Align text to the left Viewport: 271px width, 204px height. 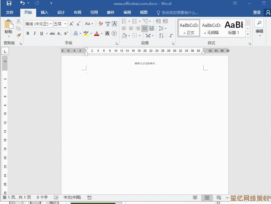(x=124, y=28)
